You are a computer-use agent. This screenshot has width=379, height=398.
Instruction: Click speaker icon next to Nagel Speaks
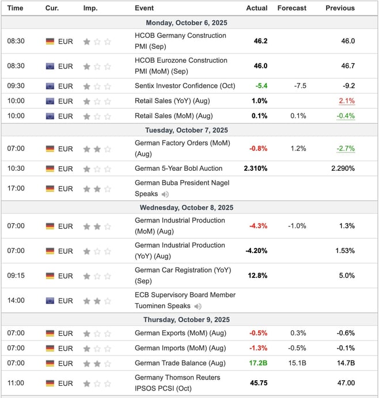[x=166, y=195]
